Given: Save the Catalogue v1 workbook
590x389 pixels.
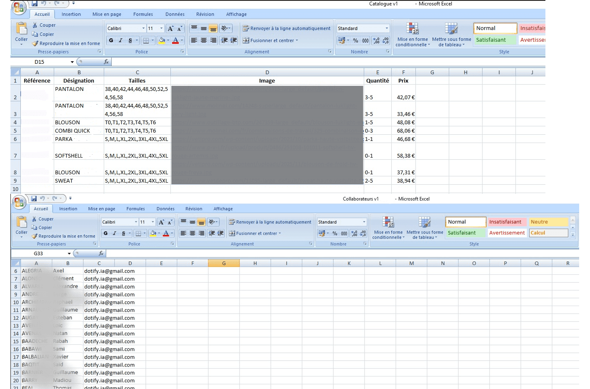Looking at the screenshot, I should (x=35, y=4).
